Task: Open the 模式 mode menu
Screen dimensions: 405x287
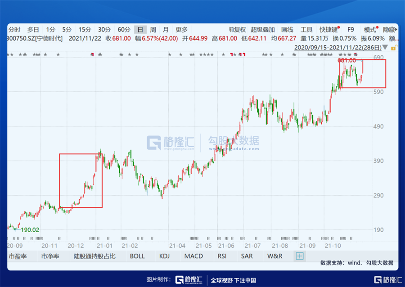Action: pos(370,30)
